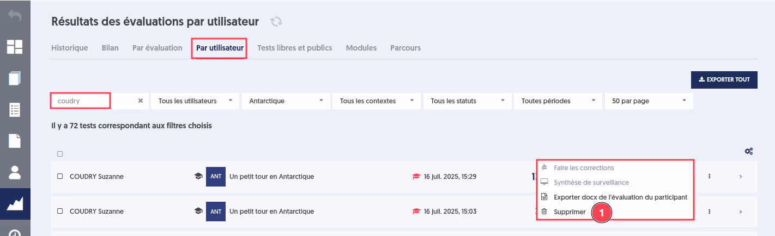This screenshot has height=236, width=775.
Task: Open the dashboard tiles icon in sidebar
Action: coord(15,47)
